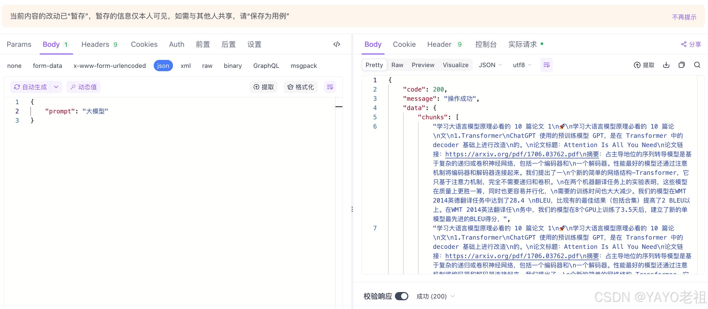Share the response via 分享
This screenshot has height=309, width=708.
[691, 44]
